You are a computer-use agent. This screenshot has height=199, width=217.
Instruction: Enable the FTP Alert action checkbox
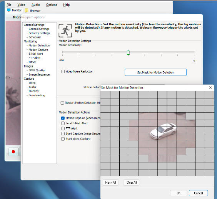pos(63,128)
